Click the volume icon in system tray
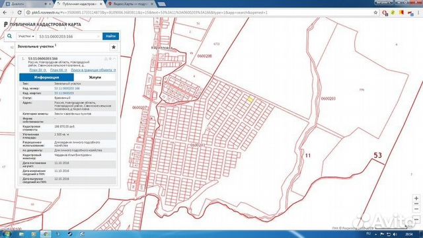Screen dimensions: 423x238 tap(395, 234)
